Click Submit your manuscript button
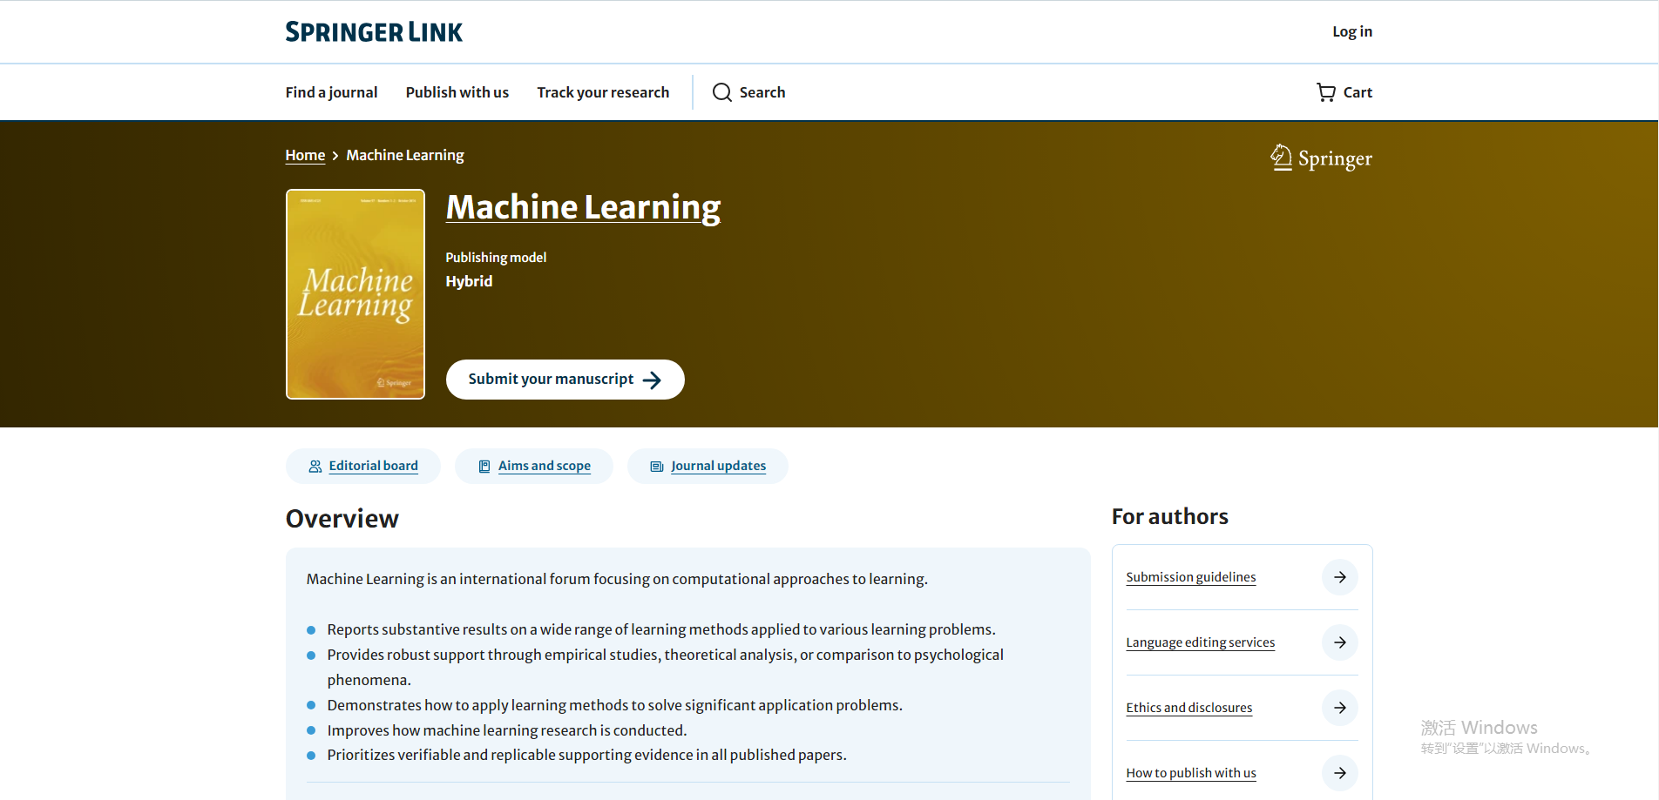Image resolution: width=1659 pixels, height=800 pixels. coord(565,380)
